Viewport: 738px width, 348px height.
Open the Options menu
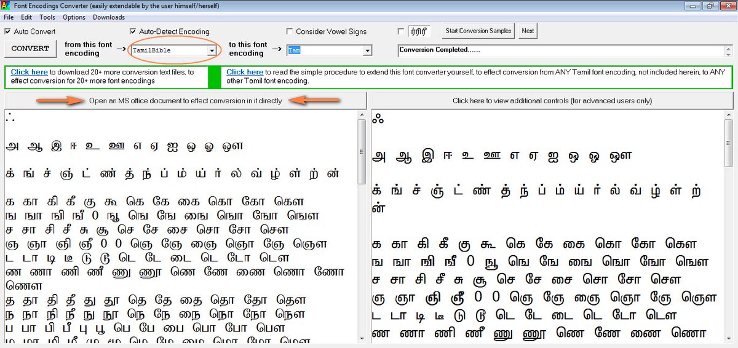tap(74, 17)
